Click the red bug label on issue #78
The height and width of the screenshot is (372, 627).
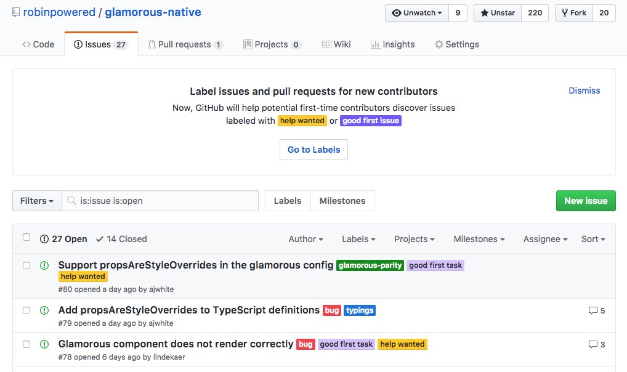[x=305, y=344]
